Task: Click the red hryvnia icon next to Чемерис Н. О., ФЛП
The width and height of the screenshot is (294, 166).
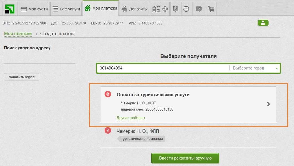Action: [108, 130]
